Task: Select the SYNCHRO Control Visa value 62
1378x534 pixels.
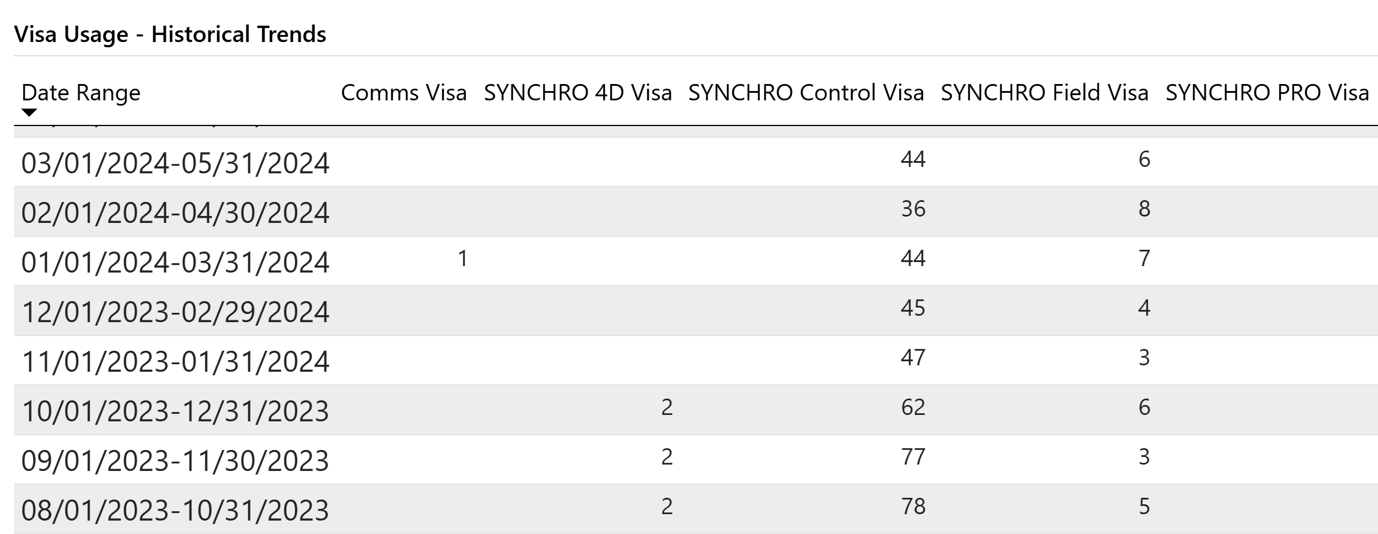Action: [x=913, y=407]
